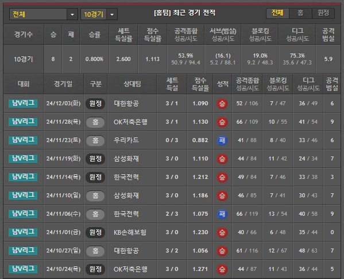Click the blue 패 badge on 24/11/06 row
This screenshot has width=344, height=279.
(x=222, y=214)
